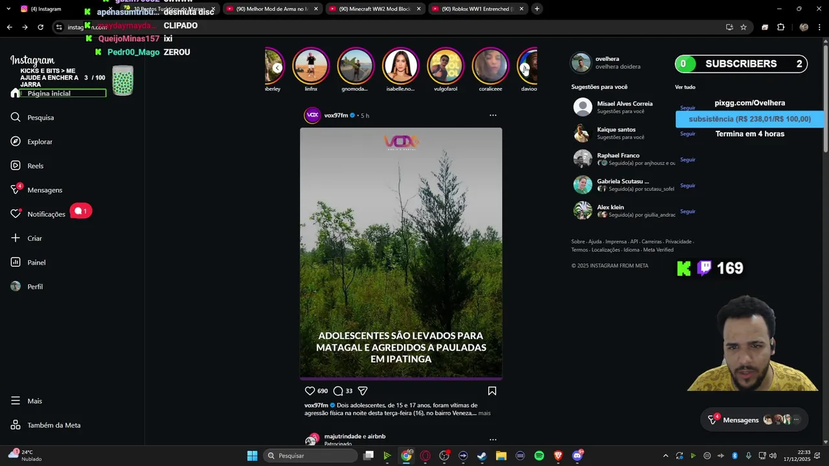Viewport: 829px width, 466px height.
Task: Open File Explorer from taskbar
Action: (501, 456)
